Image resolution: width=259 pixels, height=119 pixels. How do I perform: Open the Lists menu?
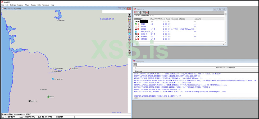coord(39,5)
